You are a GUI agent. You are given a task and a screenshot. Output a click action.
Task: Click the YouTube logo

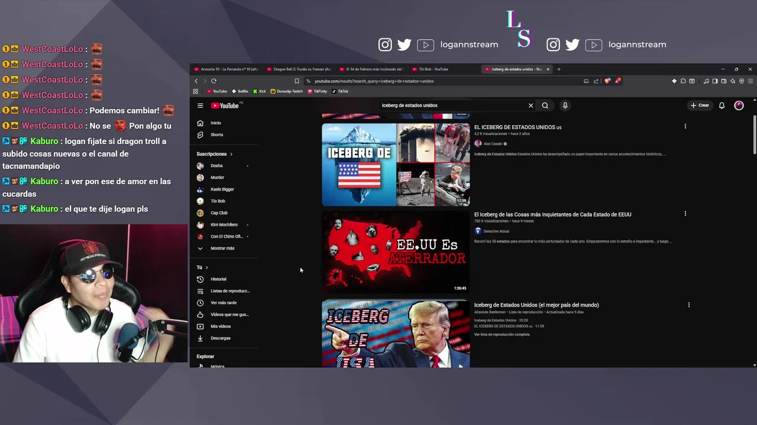point(225,106)
